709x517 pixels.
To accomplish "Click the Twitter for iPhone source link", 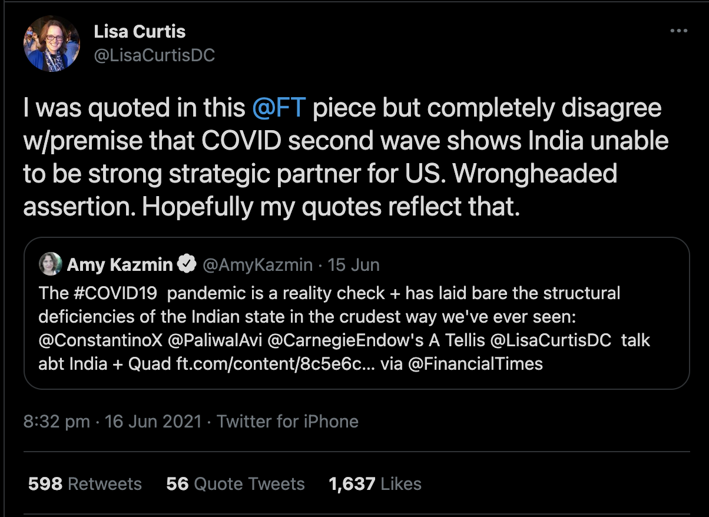I will pos(287,422).
